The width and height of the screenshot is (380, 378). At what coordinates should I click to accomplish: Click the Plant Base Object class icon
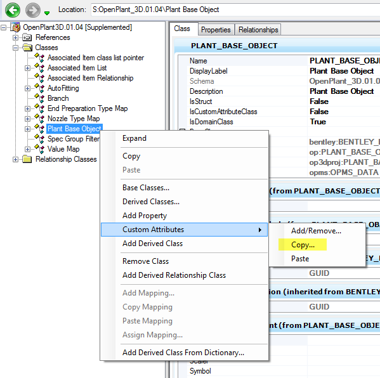[39, 129]
